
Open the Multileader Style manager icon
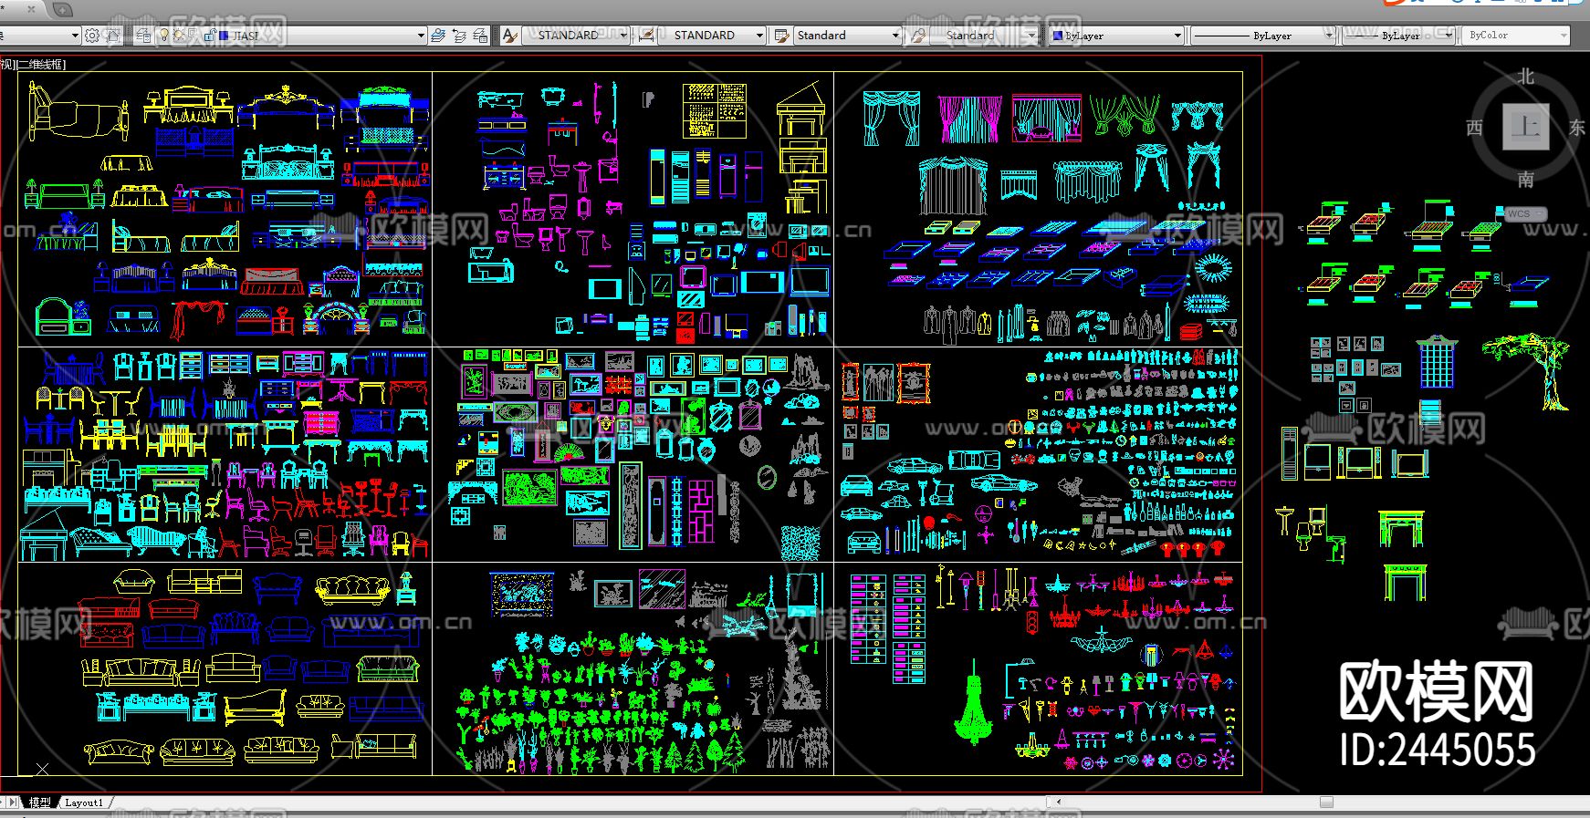(x=917, y=36)
